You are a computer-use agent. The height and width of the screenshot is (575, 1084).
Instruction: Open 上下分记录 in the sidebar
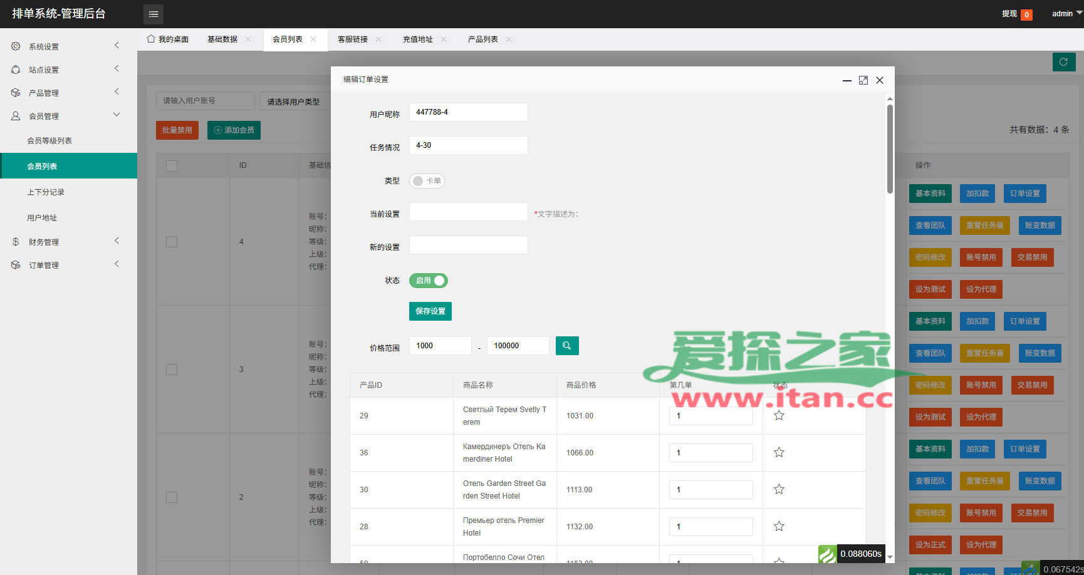pyautogui.click(x=46, y=192)
